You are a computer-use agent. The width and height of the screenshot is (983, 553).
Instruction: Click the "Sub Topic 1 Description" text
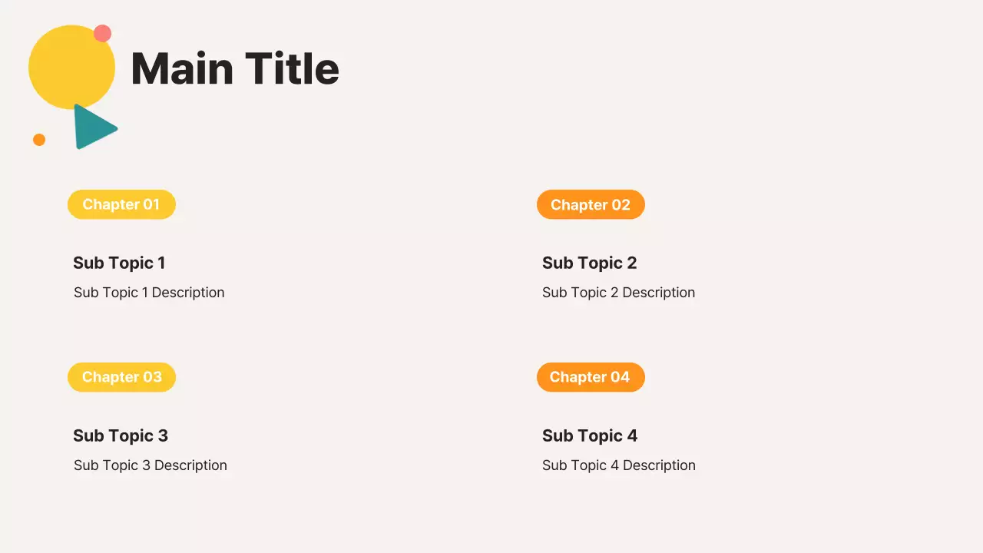(x=149, y=293)
